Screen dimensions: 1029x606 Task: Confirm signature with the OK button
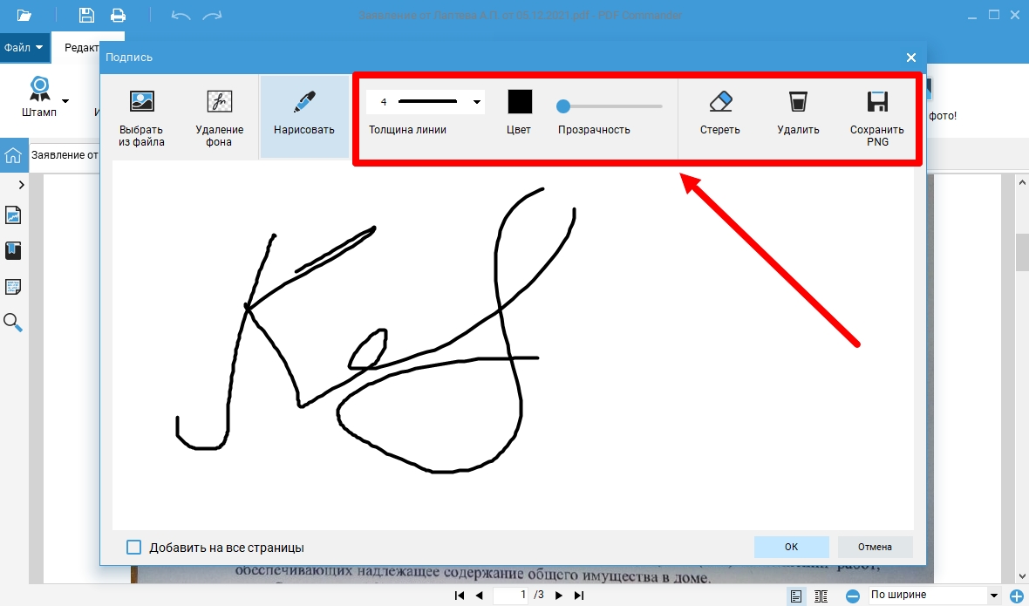[x=791, y=547]
